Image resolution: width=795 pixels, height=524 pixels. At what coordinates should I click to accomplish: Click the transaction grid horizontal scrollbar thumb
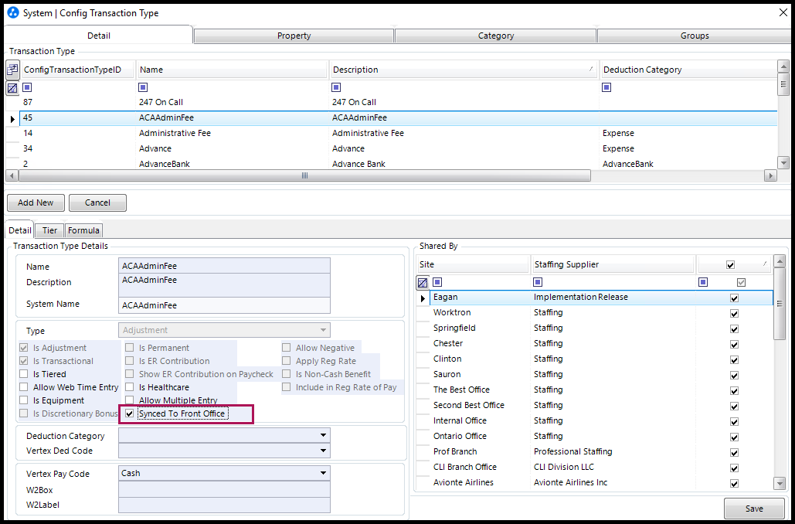pos(304,175)
